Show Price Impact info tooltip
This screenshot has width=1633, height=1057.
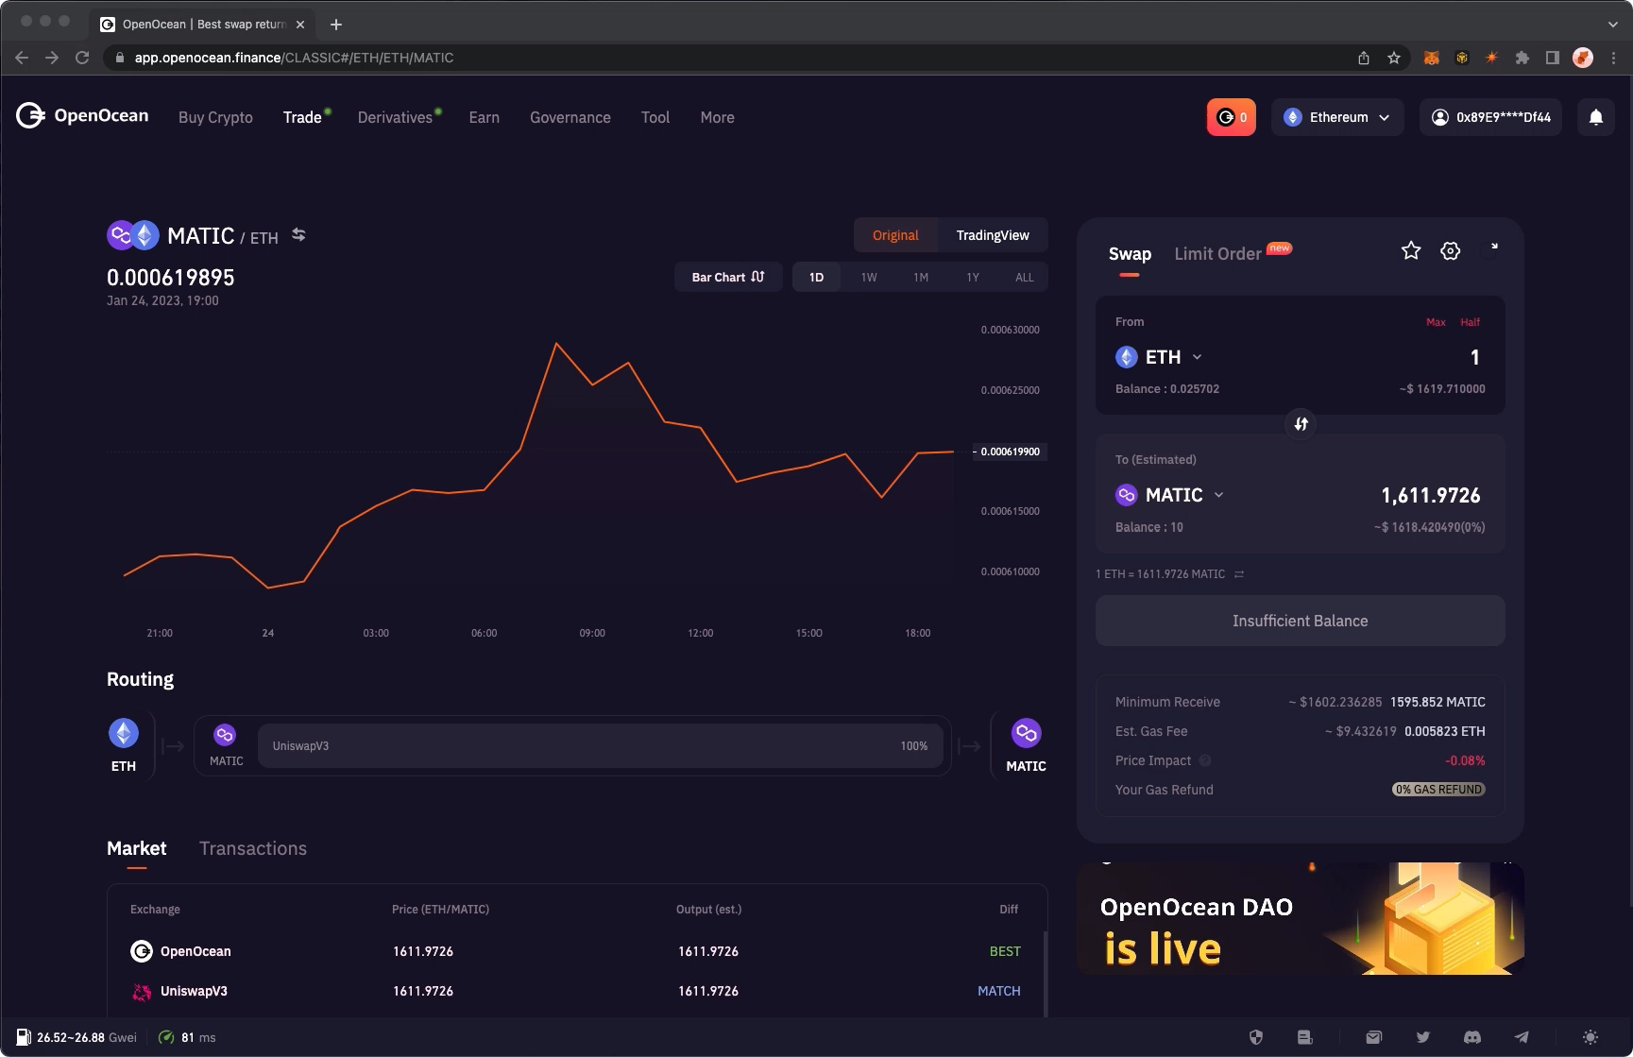click(x=1205, y=760)
